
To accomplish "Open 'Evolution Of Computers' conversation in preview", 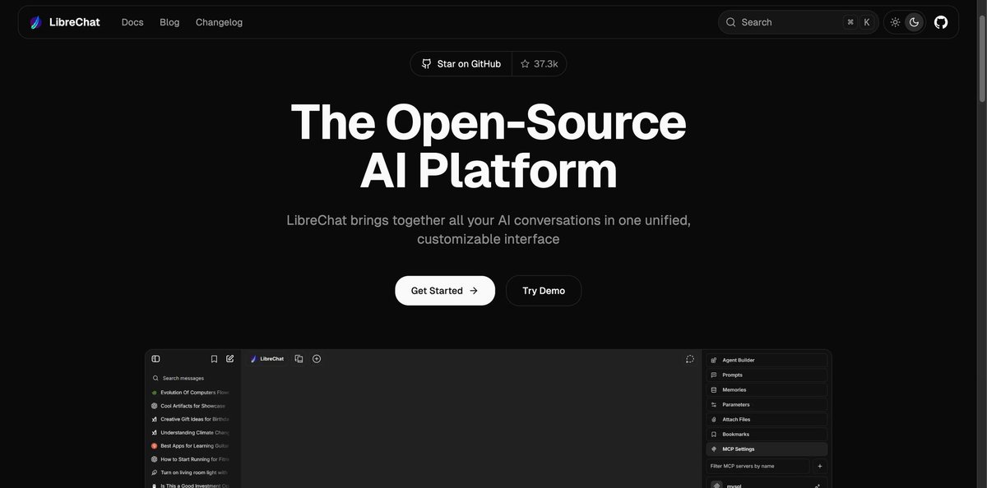I will point(190,393).
